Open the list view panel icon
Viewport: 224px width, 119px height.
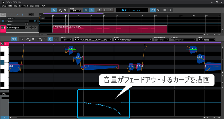(x=164, y=10)
